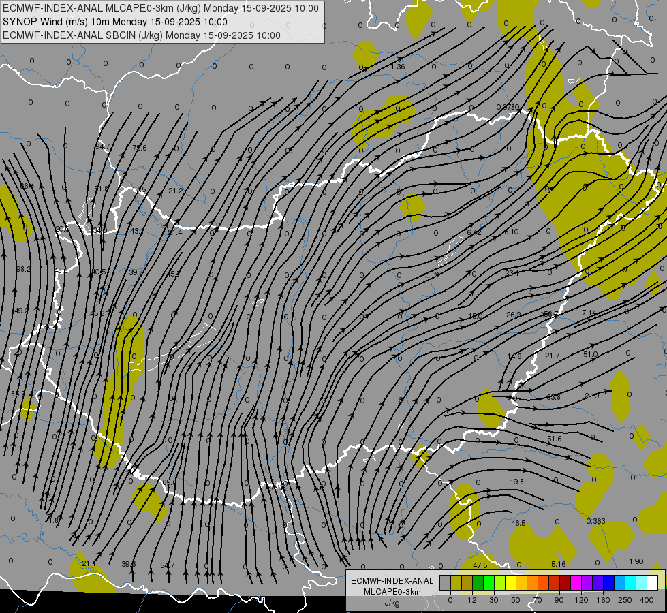Select the white swatch in the legend
The width and height of the screenshot is (667, 613).
pos(652,582)
